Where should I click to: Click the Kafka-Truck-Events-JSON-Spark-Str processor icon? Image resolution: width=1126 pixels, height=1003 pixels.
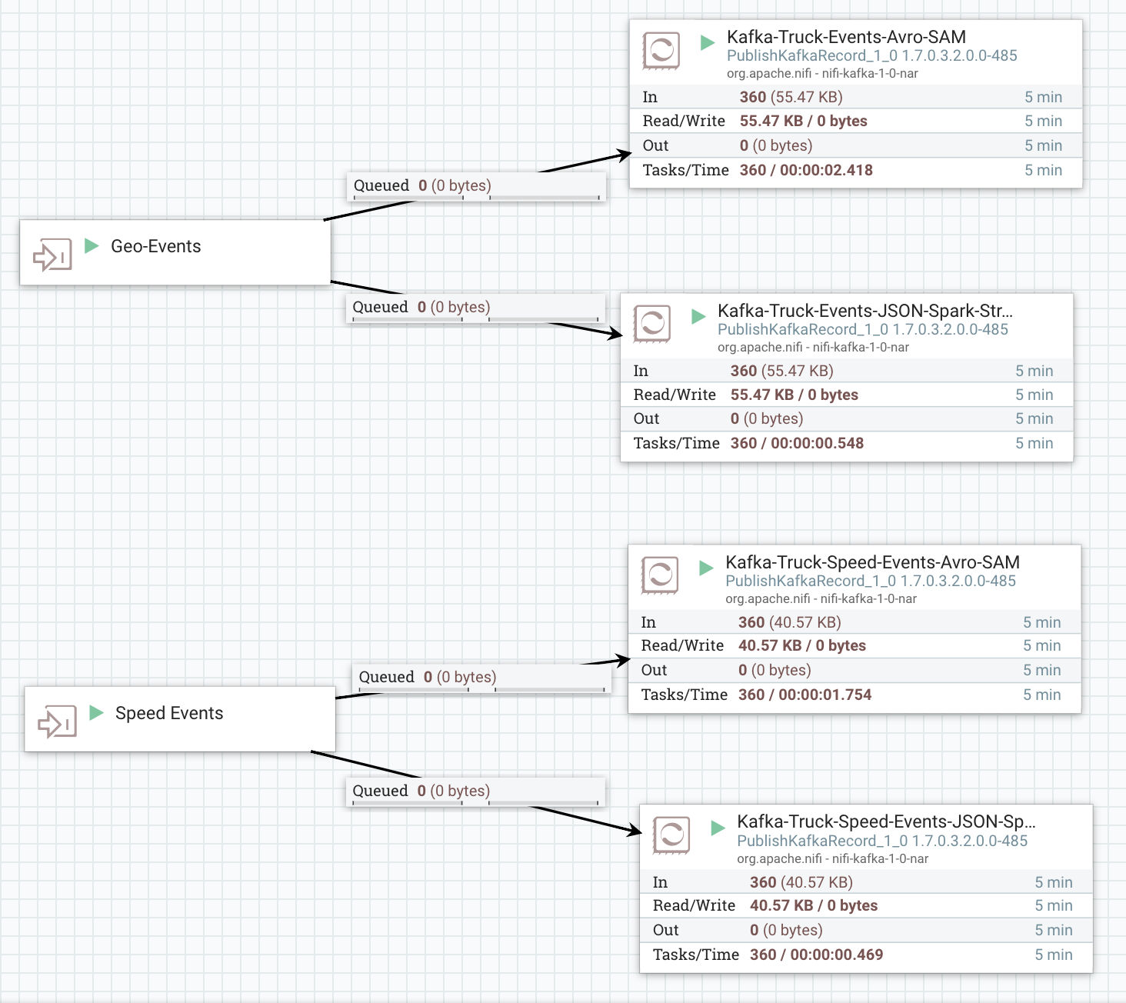click(x=652, y=324)
